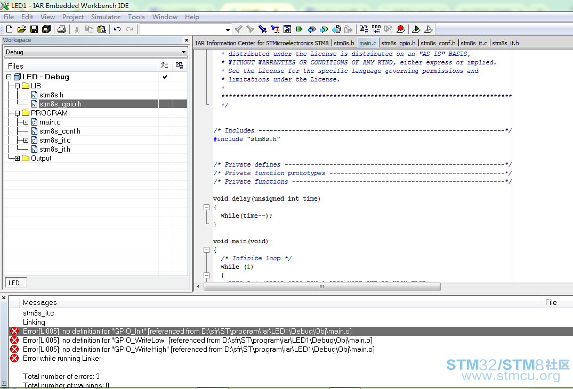Screen dimensions: 573x389
Task: Switch to the stm8s_it.h editor tab
Action: pos(505,43)
